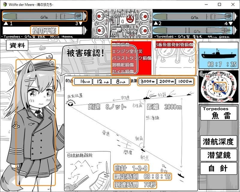Click the up arrow beside tube number 1
The height and width of the screenshot is (192, 240).
[x=6, y=23]
